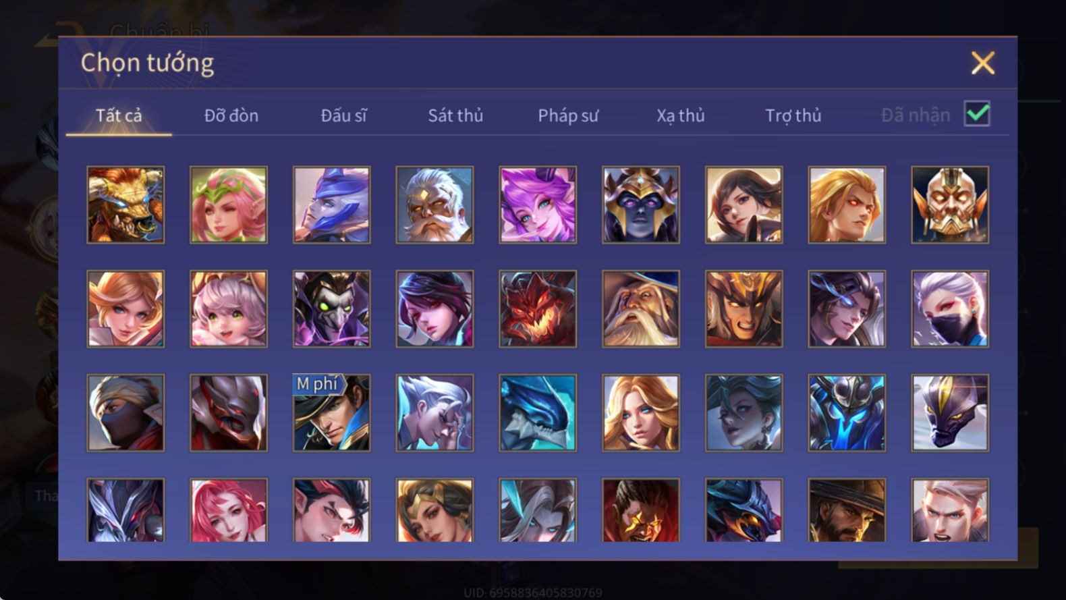
Task: Open the 'Đấu sĩ' tab
Action: (343, 115)
